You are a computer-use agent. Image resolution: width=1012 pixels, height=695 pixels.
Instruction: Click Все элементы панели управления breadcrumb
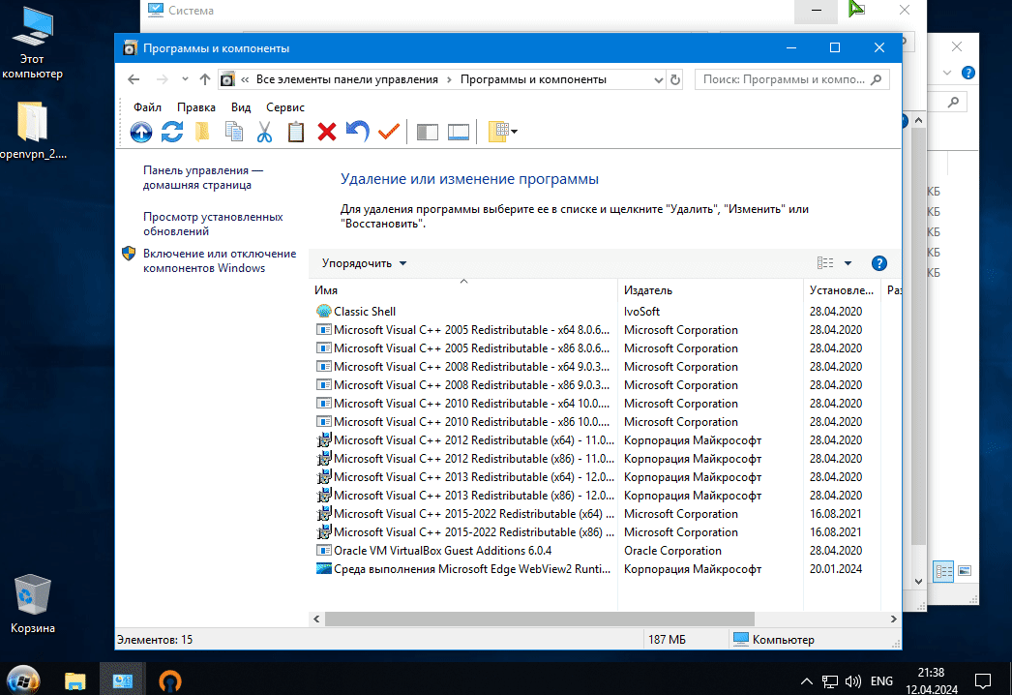pyautogui.click(x=347, y=79)
